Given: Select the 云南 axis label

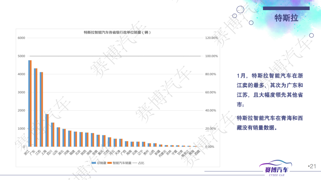Looking at the screenshot, I should pos(135,152).
